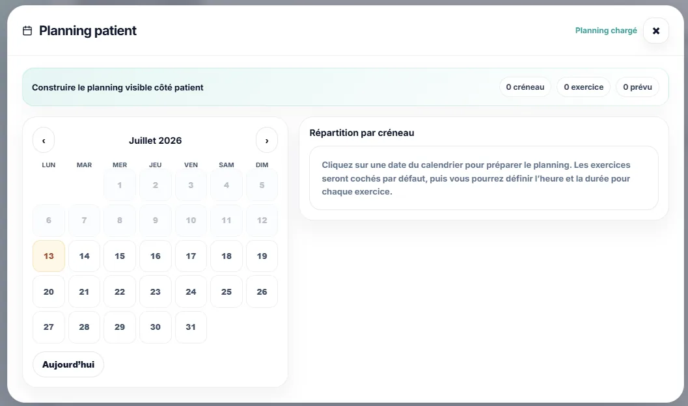Screen dimensions: 688x406
Task: Close the Planning patient dialog
Action: pos(656,31)
